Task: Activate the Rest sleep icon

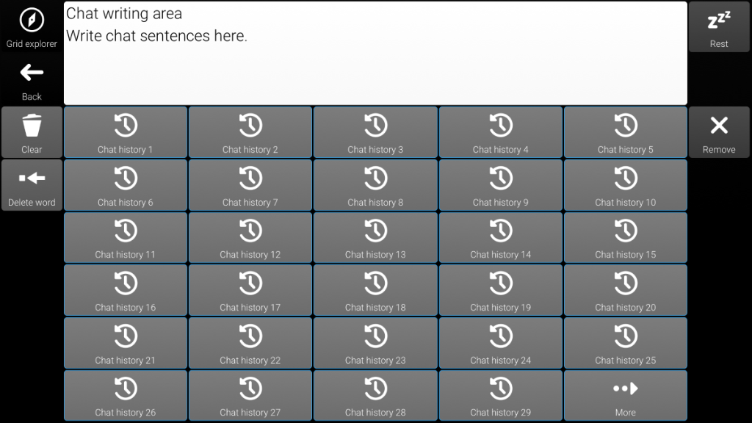Action: (x=719, y=26)
